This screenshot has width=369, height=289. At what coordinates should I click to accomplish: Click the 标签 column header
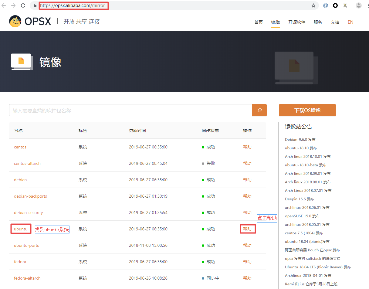83,131
